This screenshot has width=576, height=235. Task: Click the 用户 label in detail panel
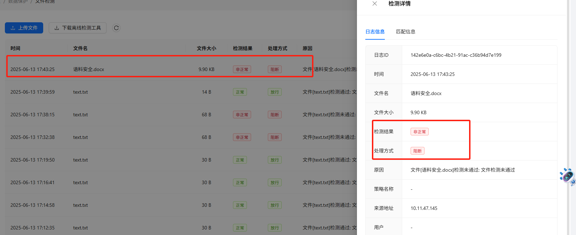(379, 227)
